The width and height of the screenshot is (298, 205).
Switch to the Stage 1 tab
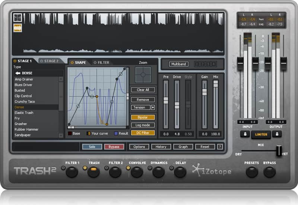coord(25,61)
